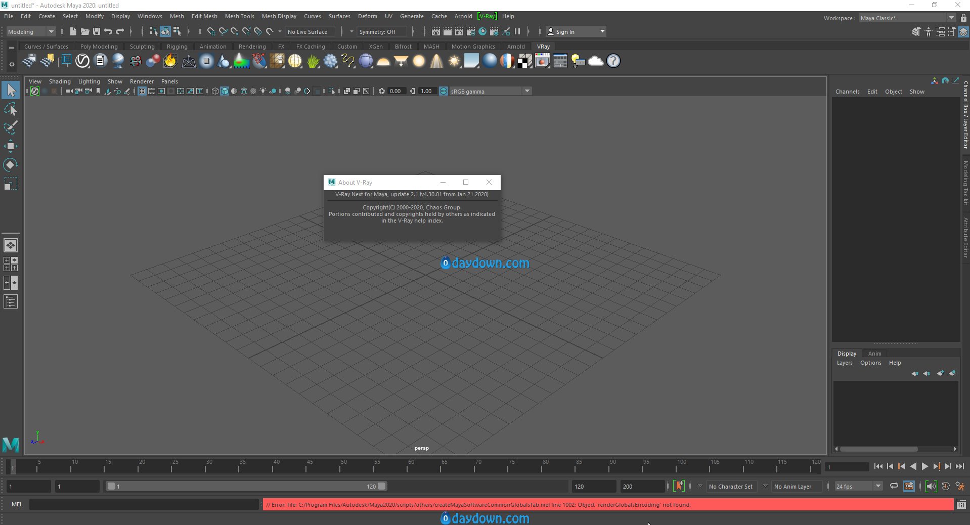Open the V-Ray menu in menu bar

[488, 16]
